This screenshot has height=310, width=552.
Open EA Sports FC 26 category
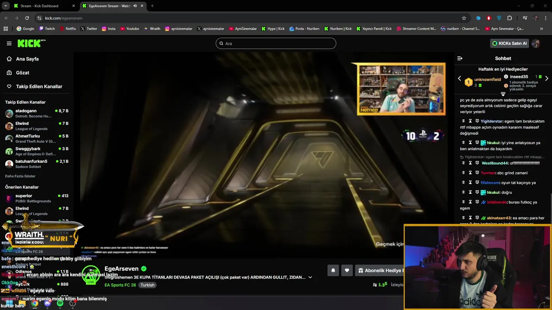click(120, 285)
